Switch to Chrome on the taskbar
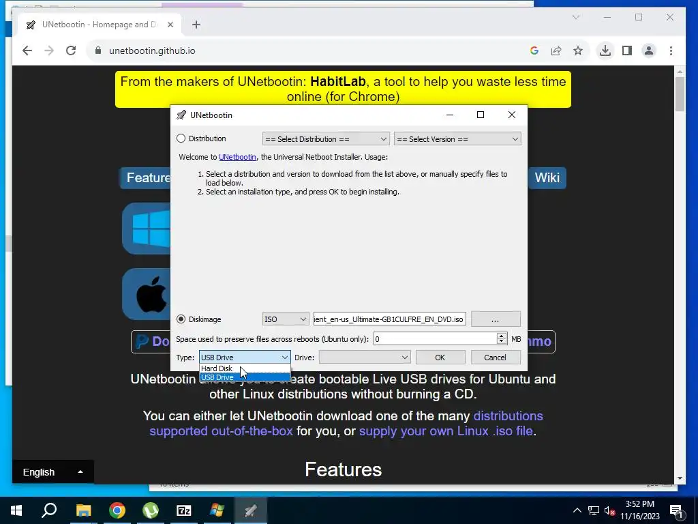Screen dimensions: 698x524 click(x=117, y=510)
